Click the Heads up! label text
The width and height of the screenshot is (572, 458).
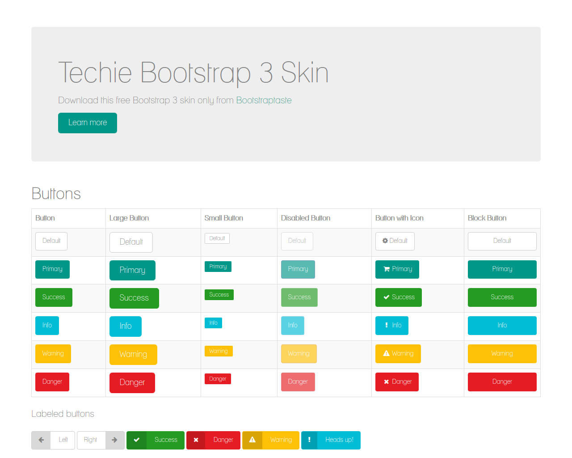point(339,440)
